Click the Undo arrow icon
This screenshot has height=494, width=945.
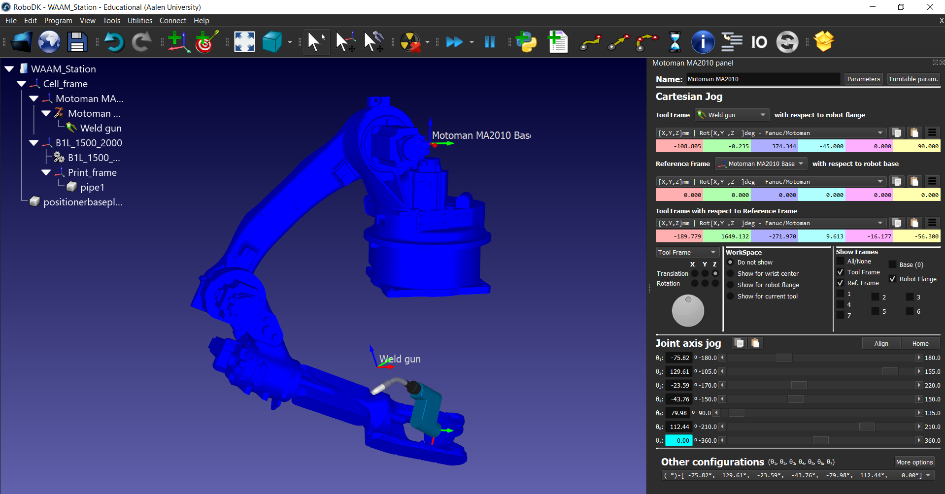114,42
